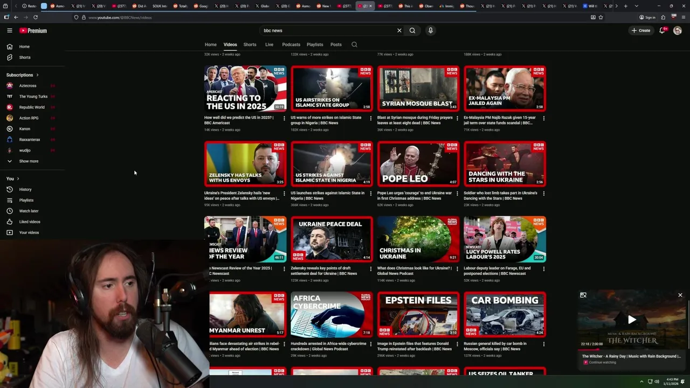Open Lucy Powell Rates Labour's 2025 thumbnail
This screenshot has height=388, width=690.
(505, 239)
